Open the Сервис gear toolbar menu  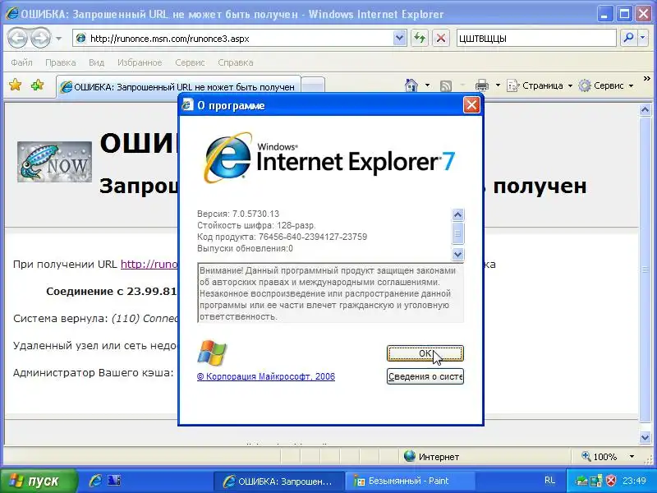coord(606,85)
